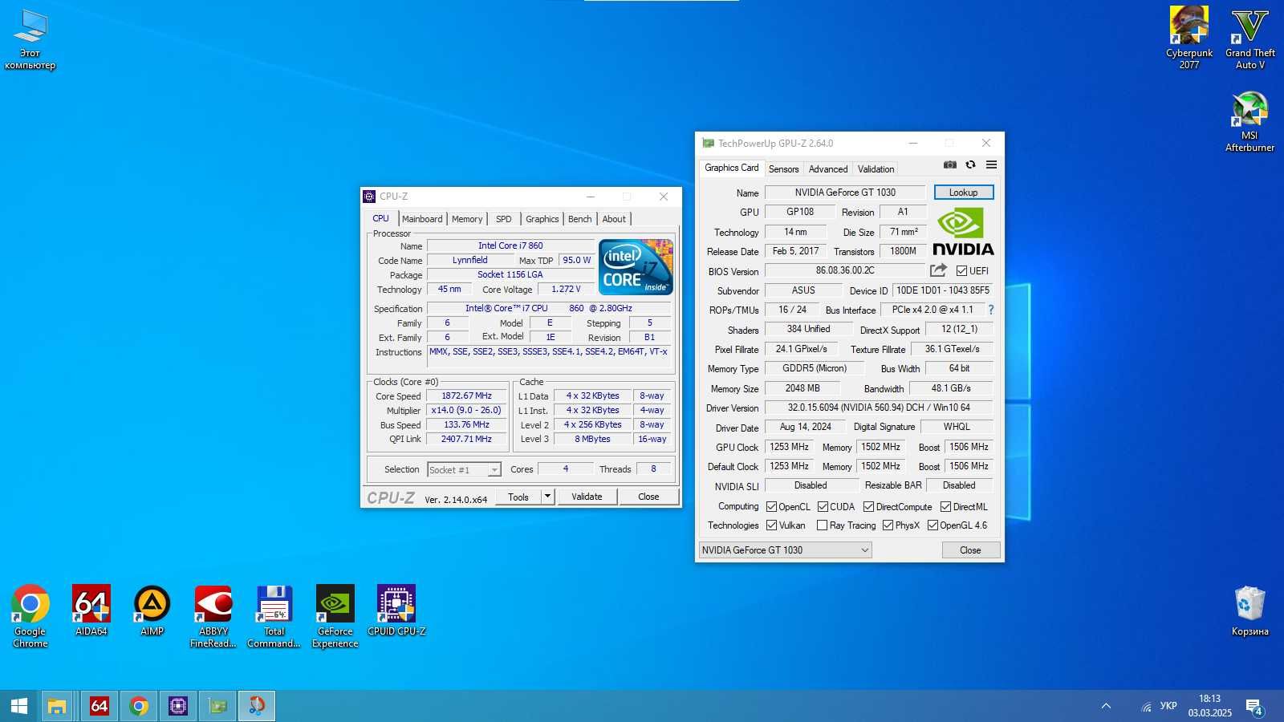This screenshot has height=722, width=1284.
Task: Click the УКР language indicator
Action: click(1168, 706)
